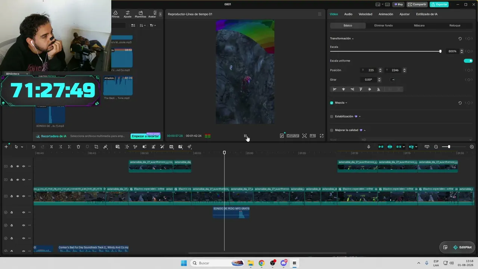Click the Pro upgrade button
Image resolution: width=478 pixels, height=269 pixels.
[398, 4]
